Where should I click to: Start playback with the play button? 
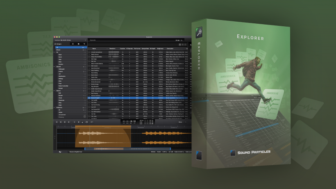79,122
